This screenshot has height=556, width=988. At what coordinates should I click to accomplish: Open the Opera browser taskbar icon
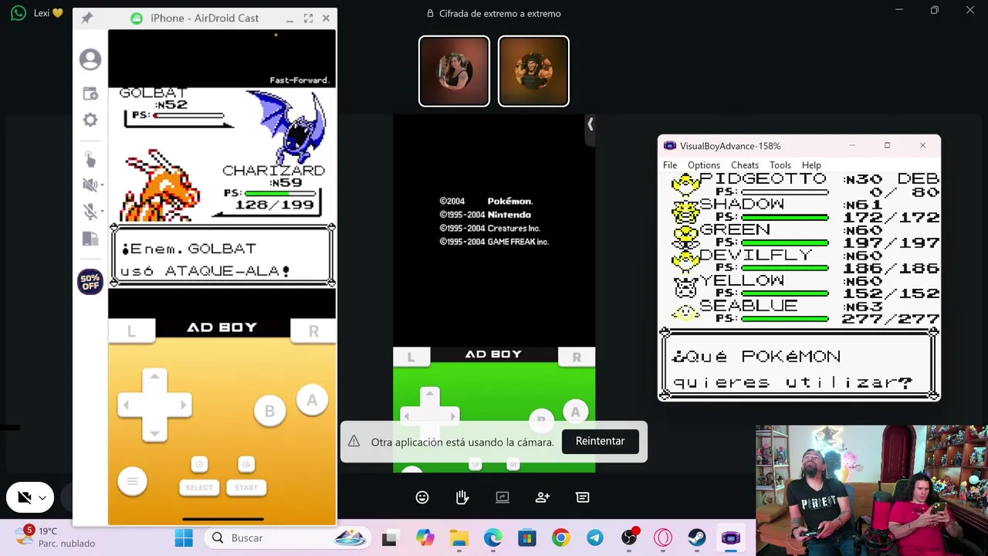tap(663, 538)
